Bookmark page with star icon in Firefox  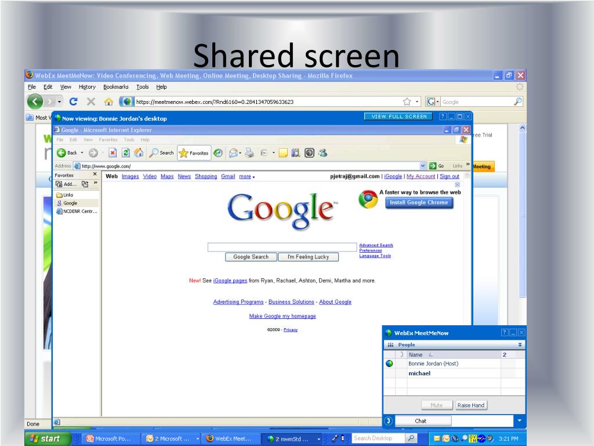point(407,102)
